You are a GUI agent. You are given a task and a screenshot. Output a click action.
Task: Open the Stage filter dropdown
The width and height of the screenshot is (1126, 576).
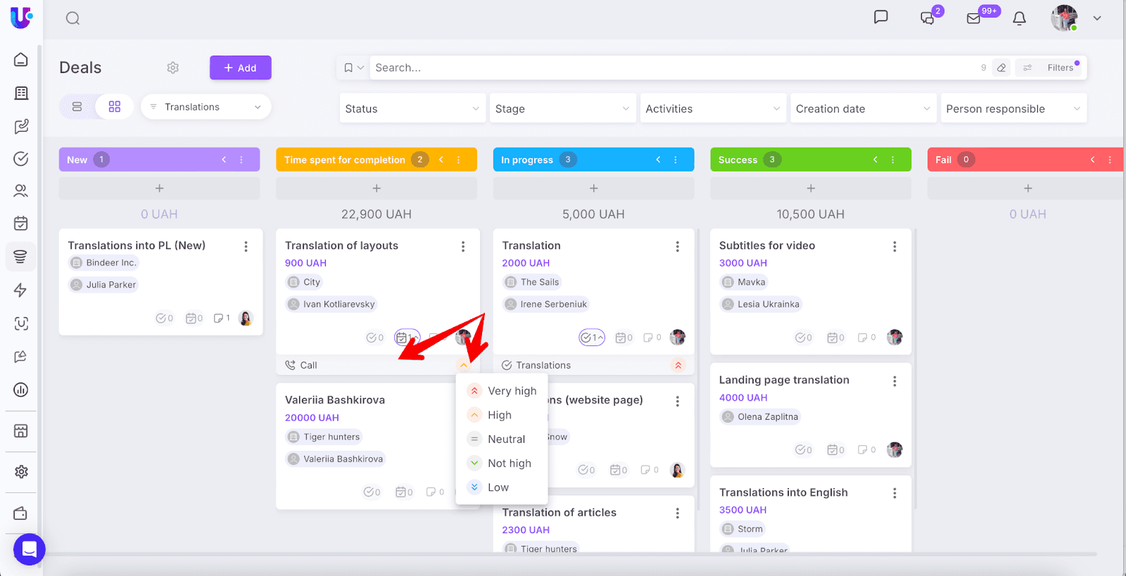coord(562,108)
